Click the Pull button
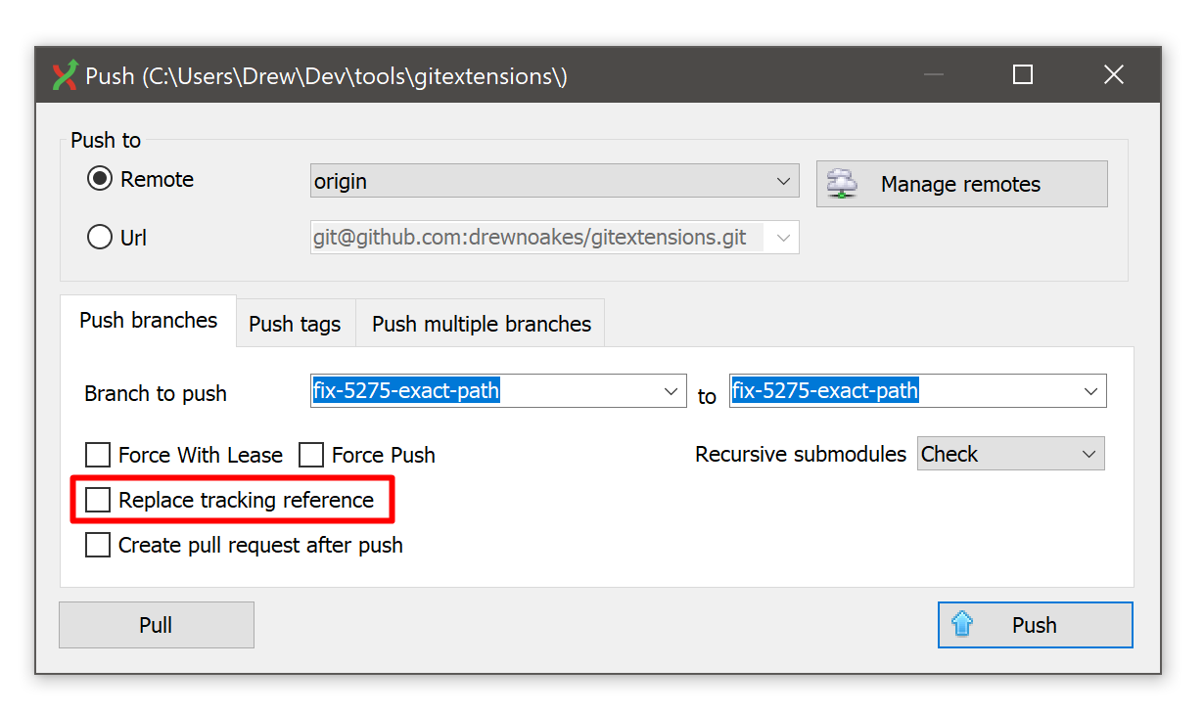This screenshot has height=712, width=1204. 156,624
